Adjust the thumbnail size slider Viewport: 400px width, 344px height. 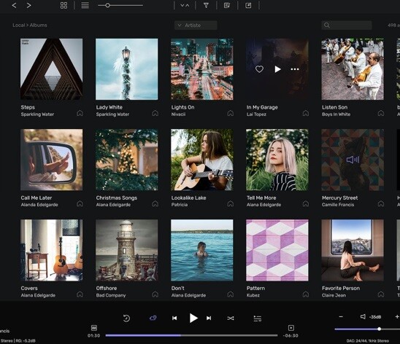pyautogui.click(x=120, y=5)
